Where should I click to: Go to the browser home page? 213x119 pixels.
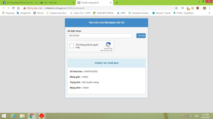[18, 8]
